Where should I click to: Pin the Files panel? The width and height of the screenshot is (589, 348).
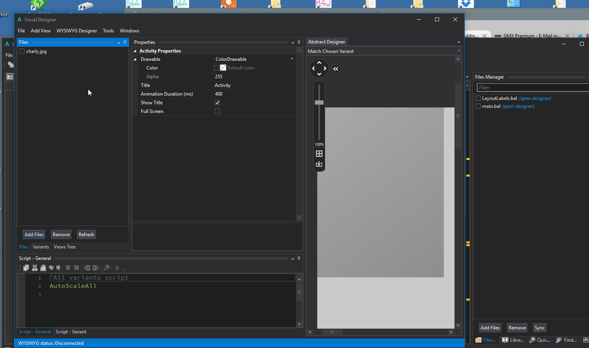[x=125, y=42]
